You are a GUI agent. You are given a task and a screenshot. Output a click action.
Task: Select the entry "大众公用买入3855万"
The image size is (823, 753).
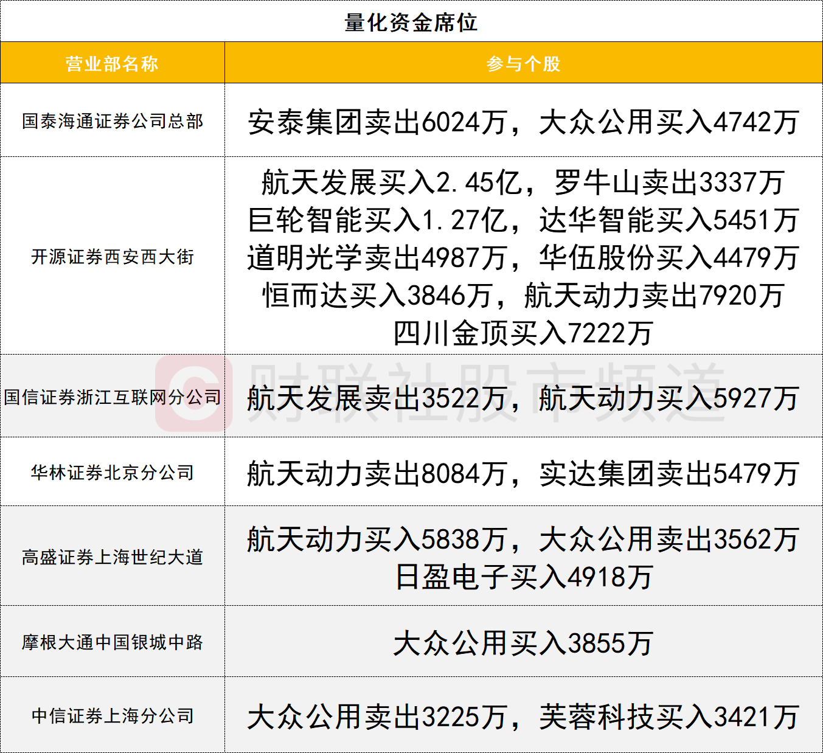click(523, 643)
